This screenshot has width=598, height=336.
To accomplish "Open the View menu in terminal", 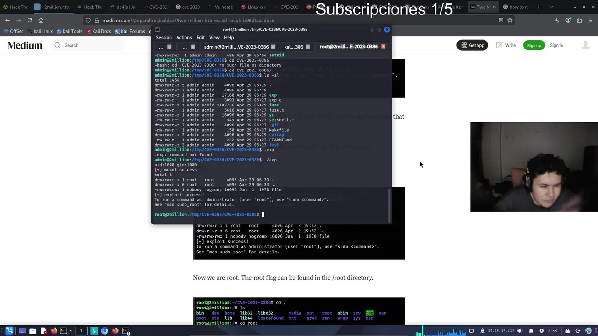I will click(x=214, y=38).
